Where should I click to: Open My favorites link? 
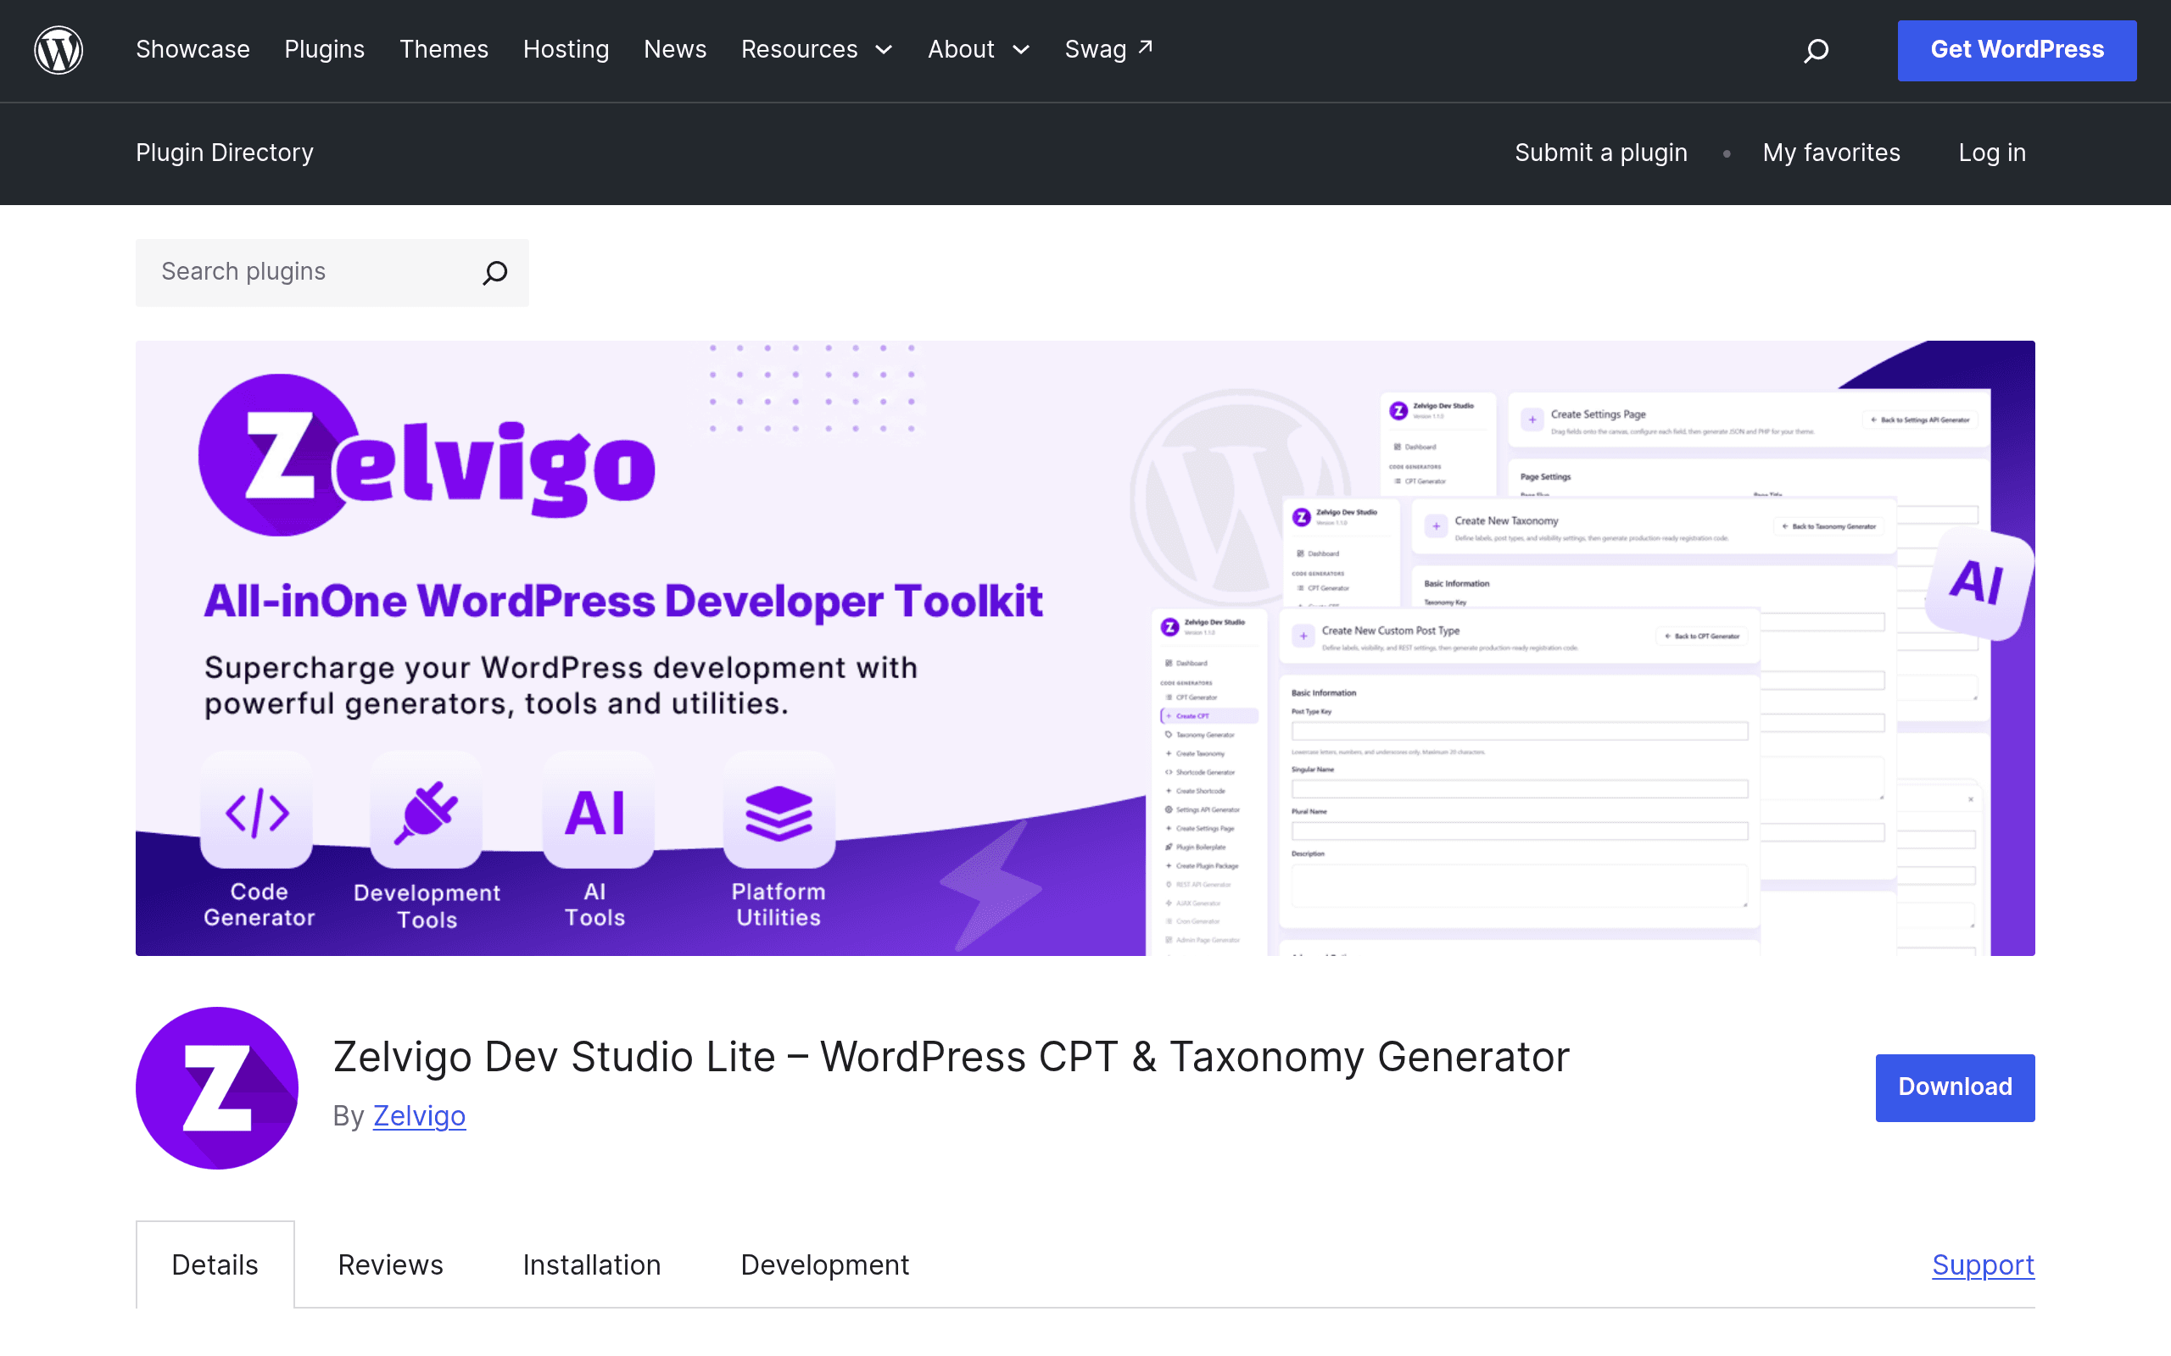pos(1831,153)
